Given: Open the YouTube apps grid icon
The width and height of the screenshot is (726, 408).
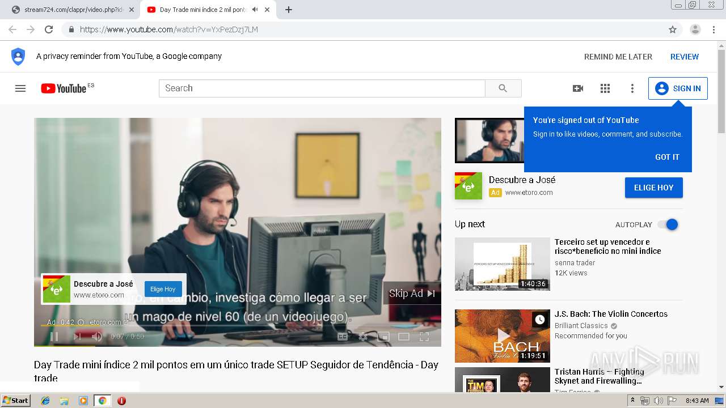Looking at the screenshot, I should [x=605, y=88].
